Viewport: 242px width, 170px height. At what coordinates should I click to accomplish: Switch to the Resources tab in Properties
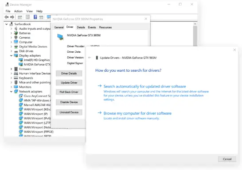105,27
